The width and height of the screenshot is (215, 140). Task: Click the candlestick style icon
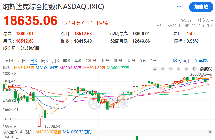pyautogui.click(x=194, y=69)
